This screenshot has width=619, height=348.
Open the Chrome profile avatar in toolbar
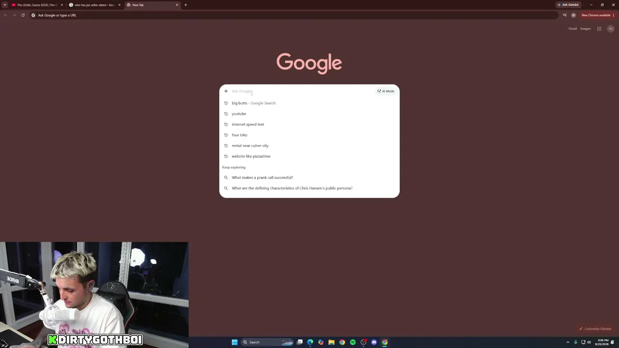point(574,15)
